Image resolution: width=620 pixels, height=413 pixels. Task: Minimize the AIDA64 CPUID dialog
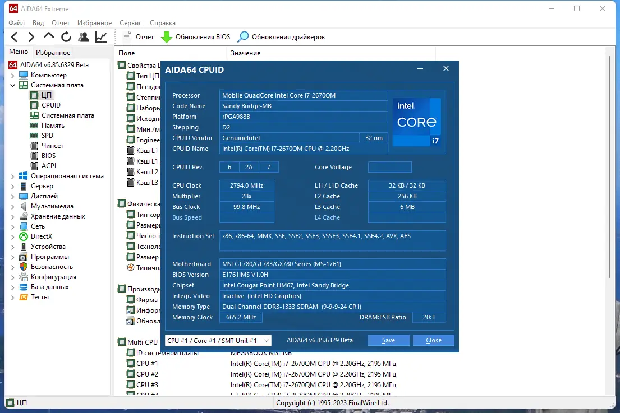click(420, 69)
